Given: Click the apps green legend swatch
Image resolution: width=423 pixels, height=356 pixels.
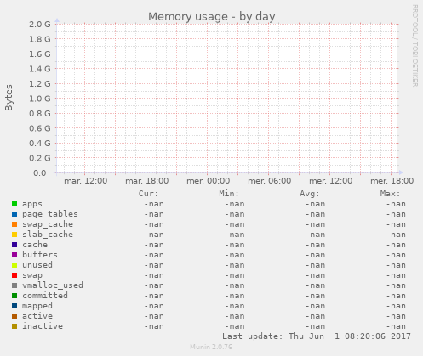Looking at the screenshot, I should (x=14, y=204).
